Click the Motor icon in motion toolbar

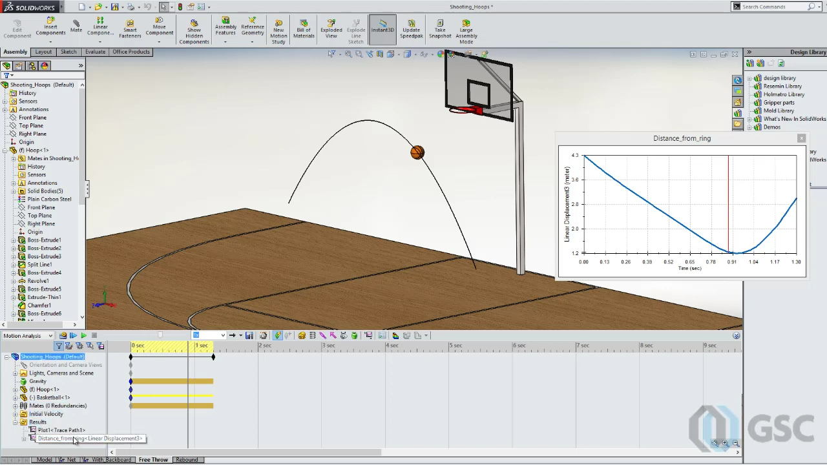tap(301, 335)
